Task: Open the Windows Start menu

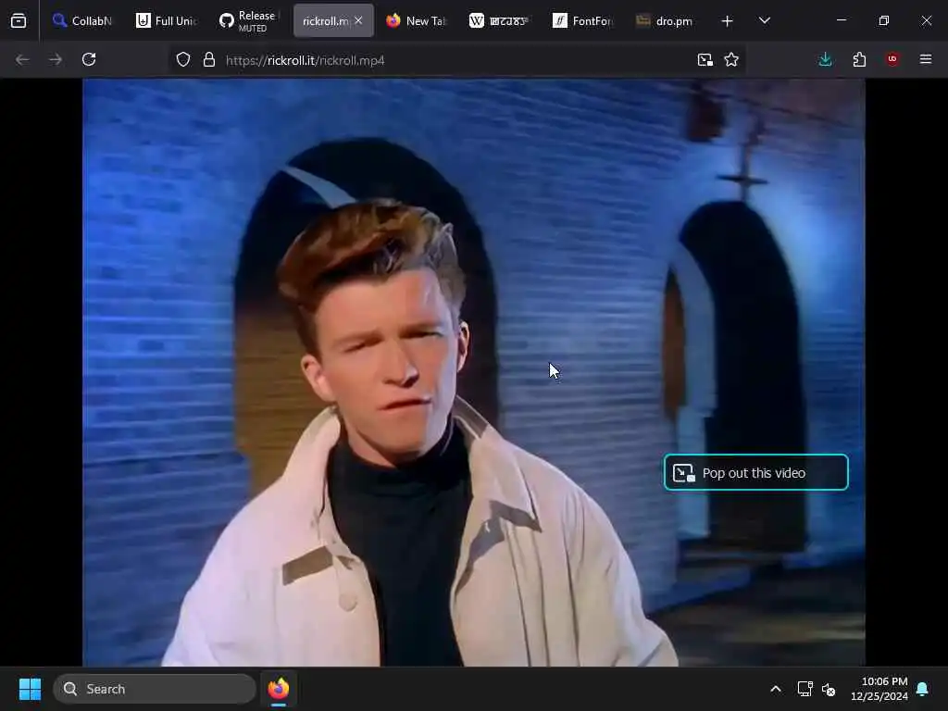Action: pyautogui.click(x=30, y=689)
